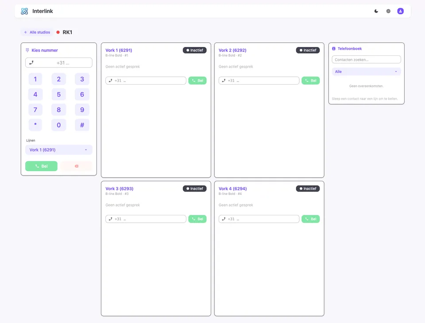Click Bel on the Vork 4 card

coord(311,219)
